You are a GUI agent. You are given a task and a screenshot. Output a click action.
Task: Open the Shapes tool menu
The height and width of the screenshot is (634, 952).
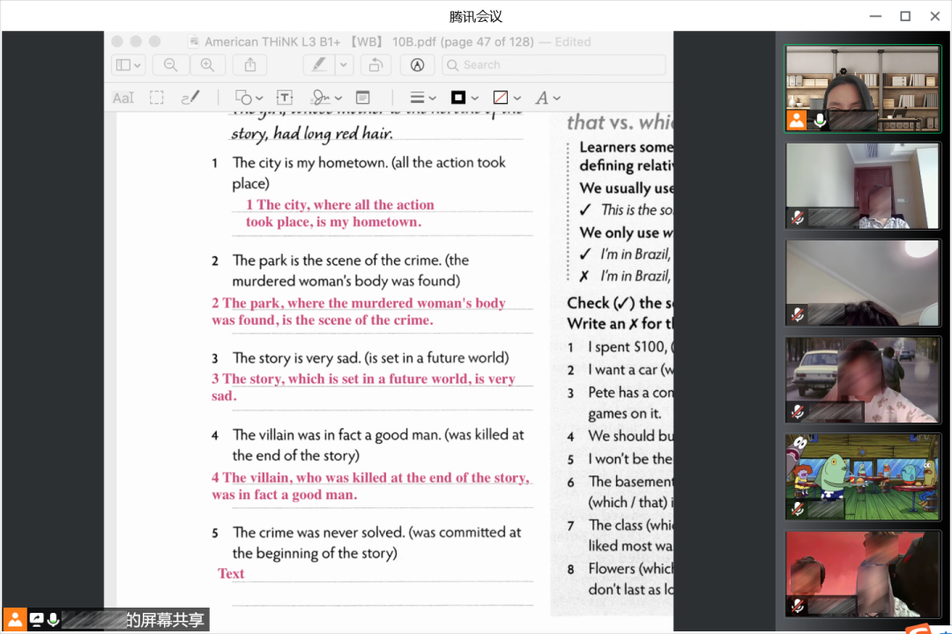(249, 98)
